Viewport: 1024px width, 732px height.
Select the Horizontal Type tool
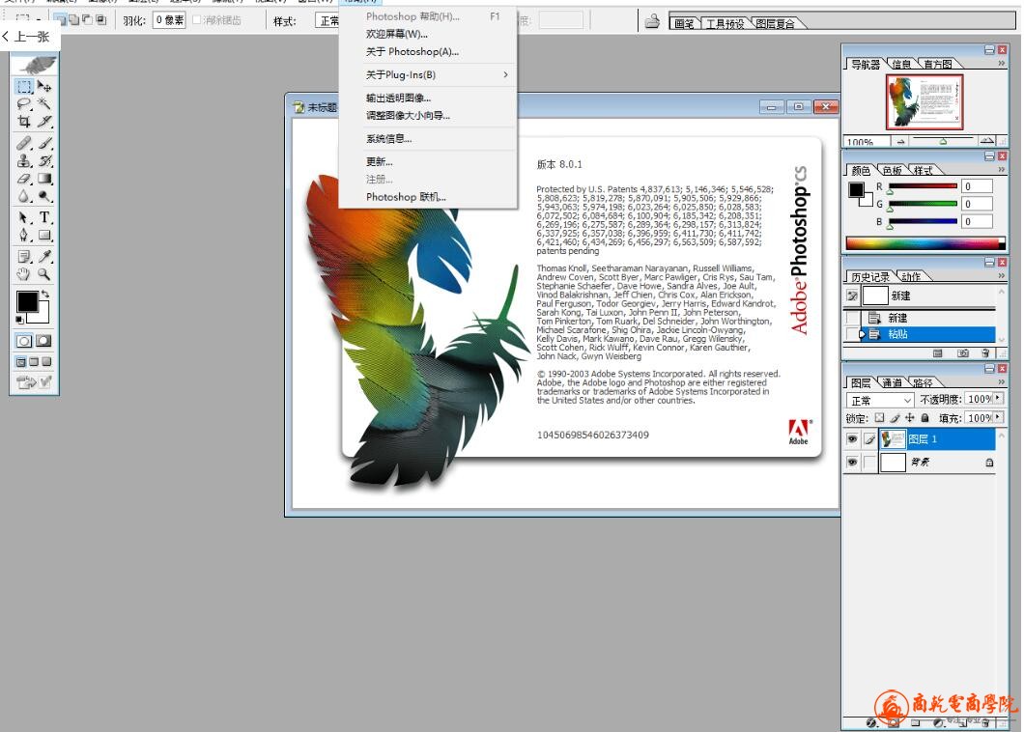click(44, 217)
